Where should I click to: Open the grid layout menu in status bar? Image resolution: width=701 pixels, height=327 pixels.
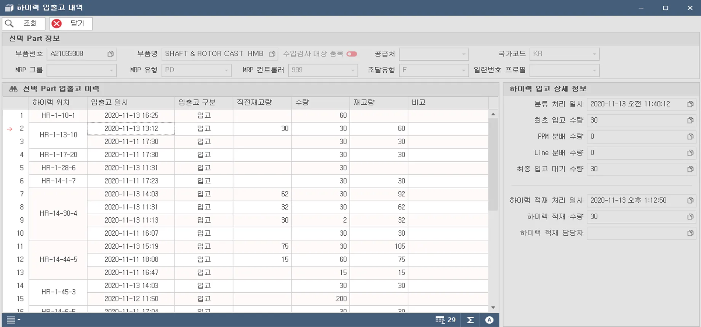(13, 320)
